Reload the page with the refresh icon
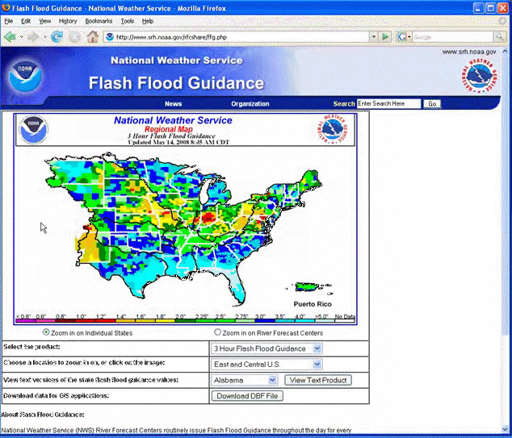The height and width of the screenshot is (438, 512). pos(57,37)
